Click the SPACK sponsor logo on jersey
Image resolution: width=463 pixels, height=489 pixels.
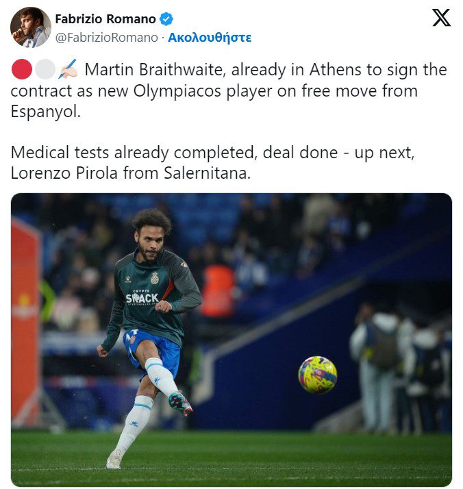(x=142, y=298)
